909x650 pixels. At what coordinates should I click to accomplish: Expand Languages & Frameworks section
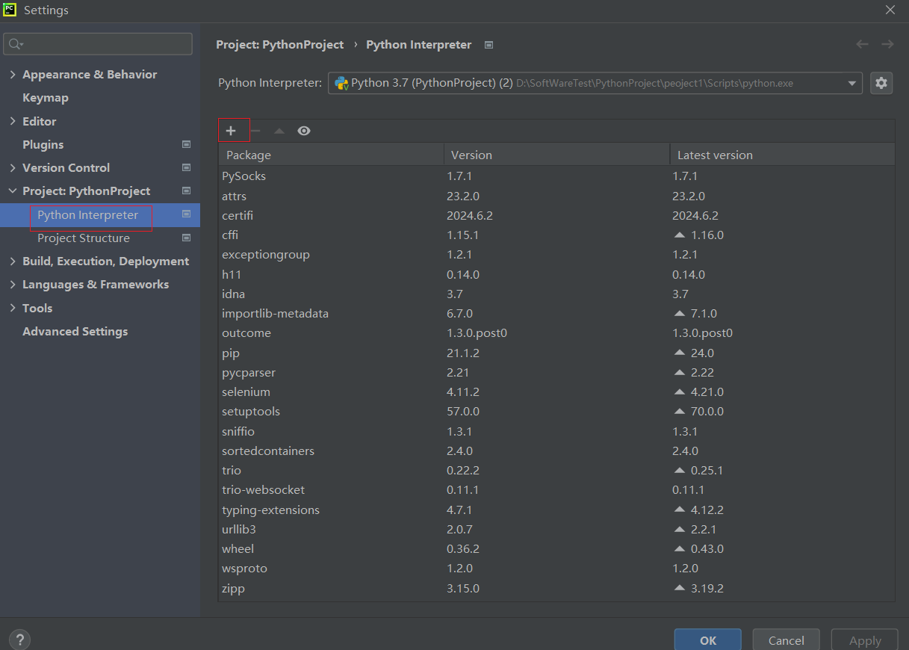click(13, 284)
